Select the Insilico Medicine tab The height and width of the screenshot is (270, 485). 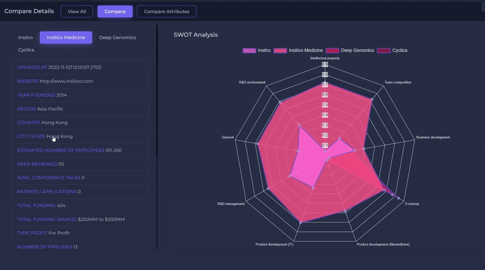point(66,38)
